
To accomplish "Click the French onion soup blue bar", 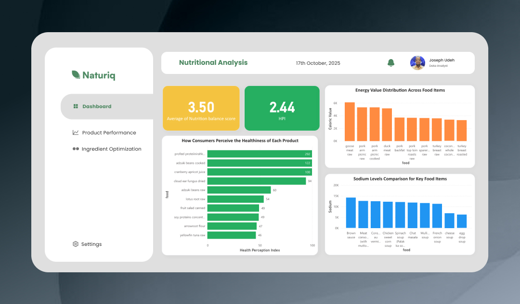I will [437, 216].
